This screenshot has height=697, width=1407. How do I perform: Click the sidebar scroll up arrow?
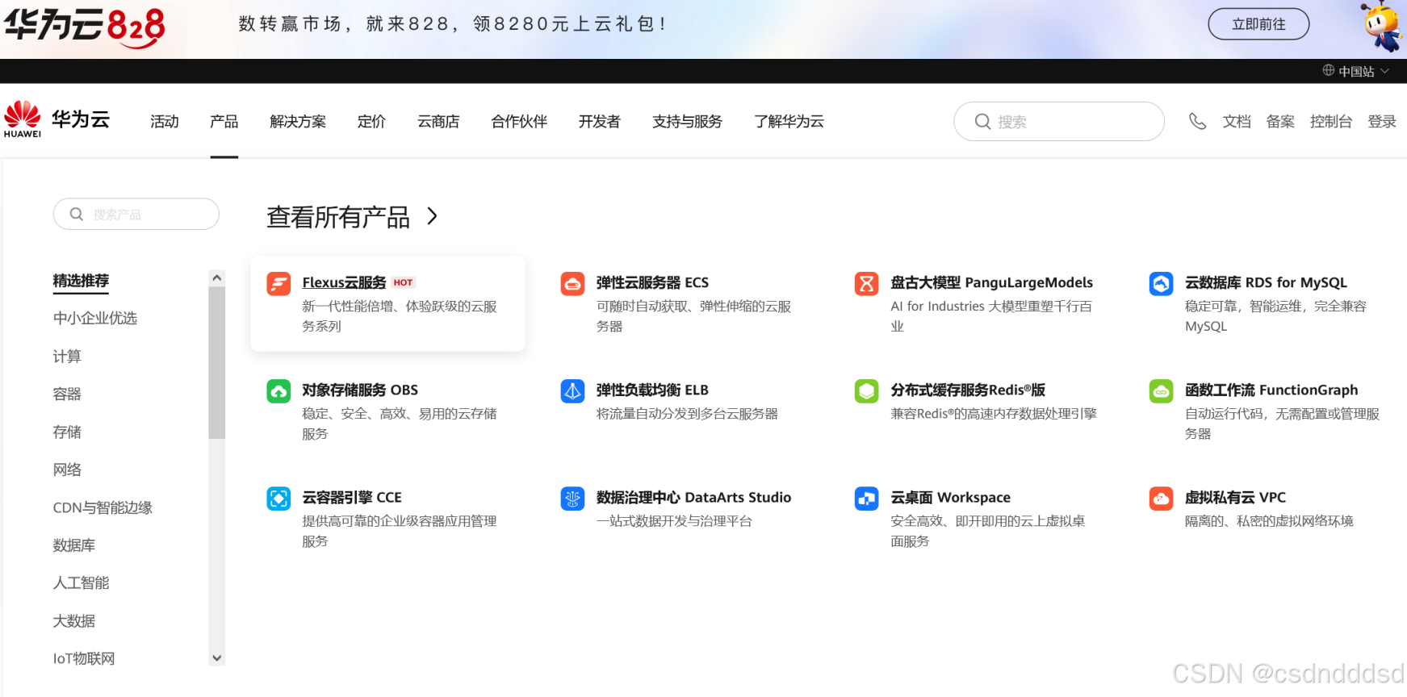point(216,278)
